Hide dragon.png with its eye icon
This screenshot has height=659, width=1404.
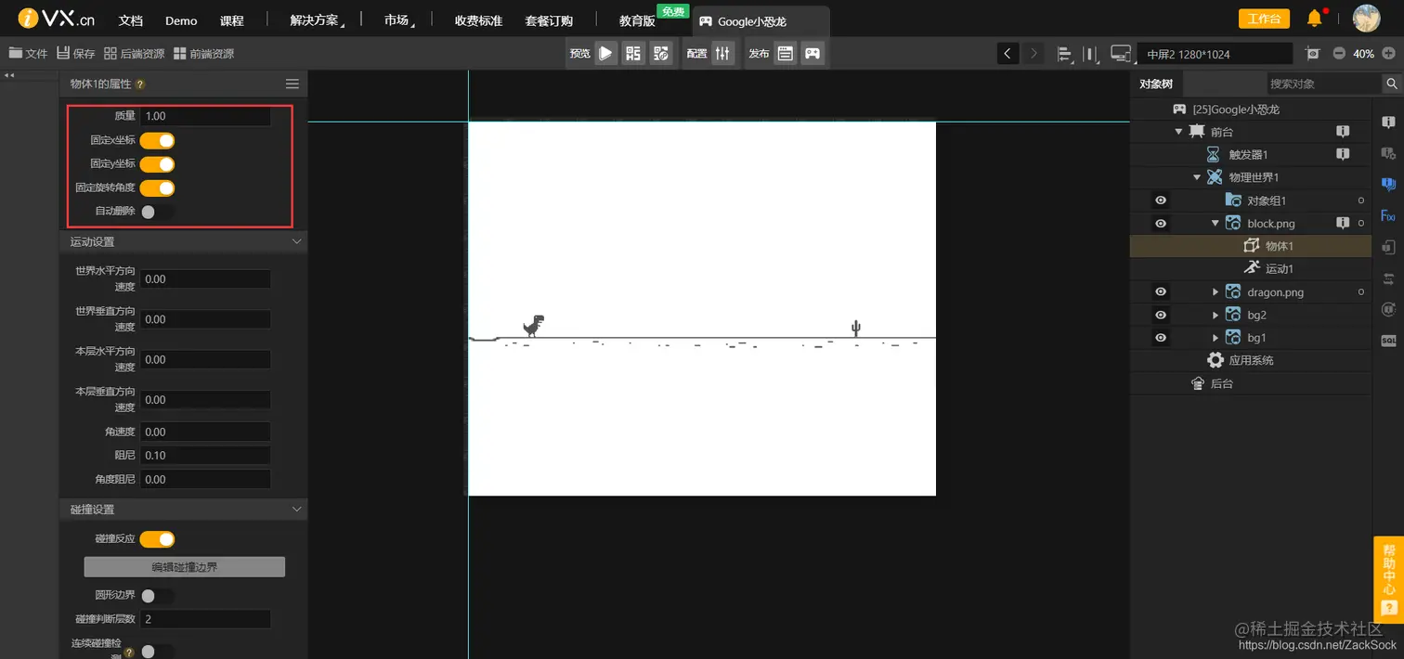coord(1161,292)
